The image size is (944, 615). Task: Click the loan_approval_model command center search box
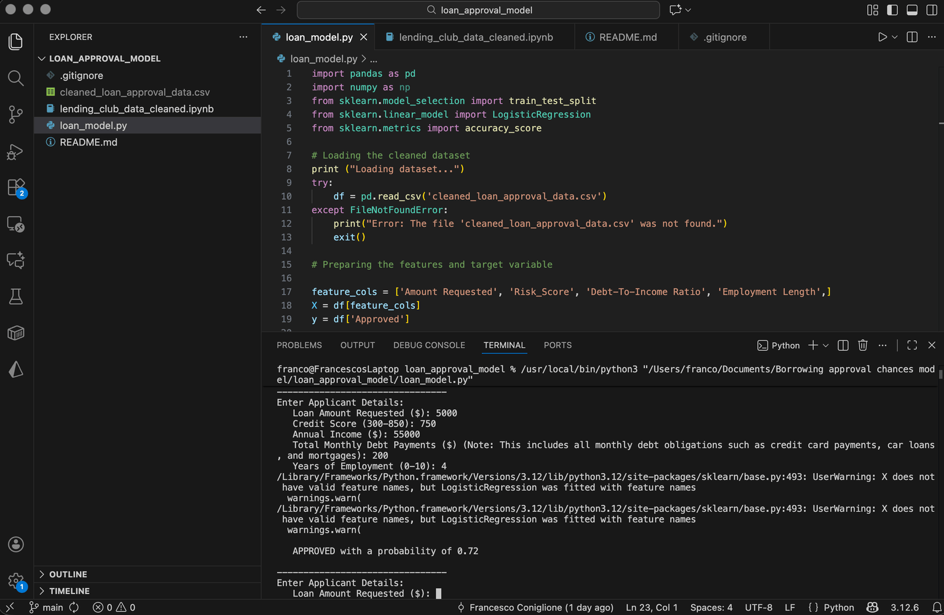(x=479, y=10)
